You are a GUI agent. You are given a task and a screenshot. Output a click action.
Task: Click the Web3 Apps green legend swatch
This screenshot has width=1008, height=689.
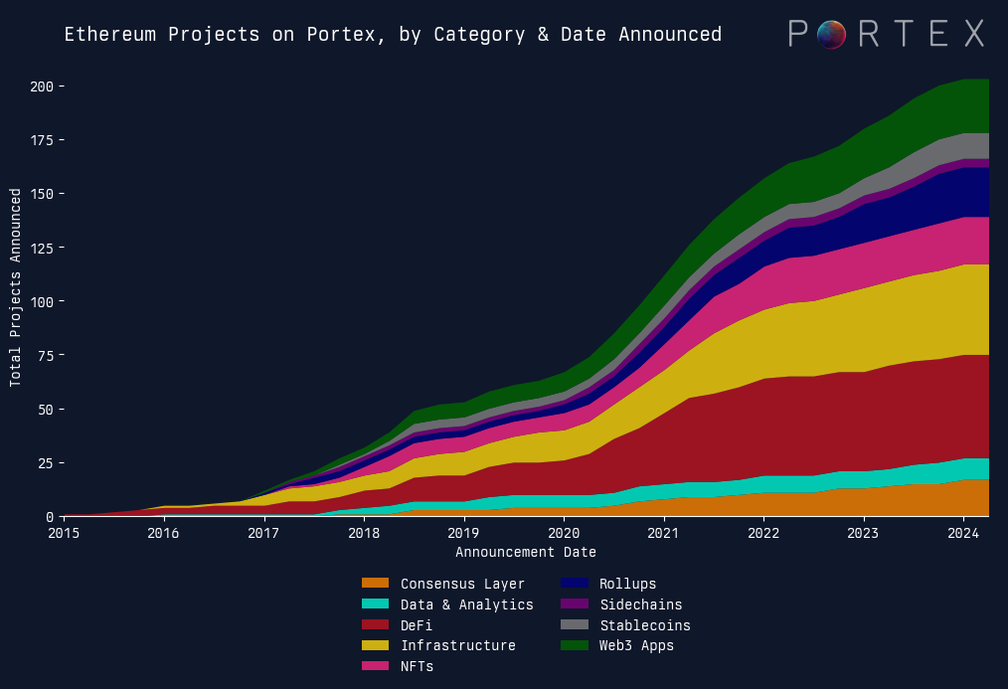click(x=574, y=645)
